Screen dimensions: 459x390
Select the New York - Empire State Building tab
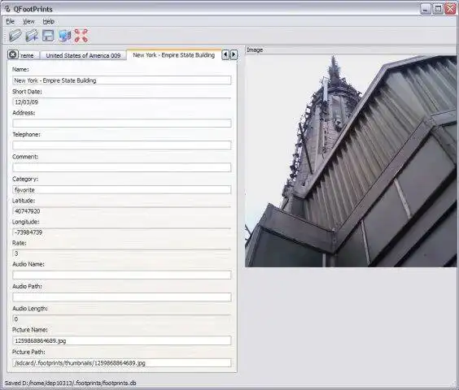point(173,55)
